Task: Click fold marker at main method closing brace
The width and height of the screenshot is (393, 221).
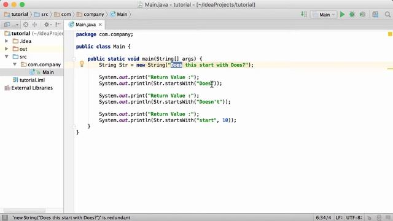Action: (x=74, y=126)
